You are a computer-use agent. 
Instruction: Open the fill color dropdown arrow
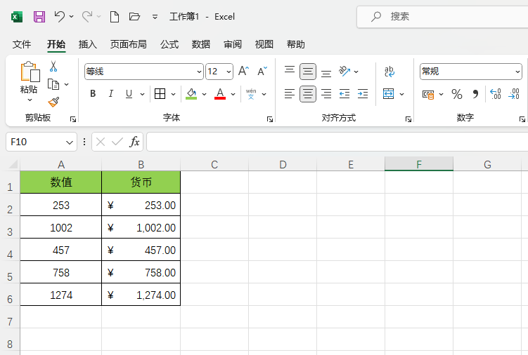(204, 94)
